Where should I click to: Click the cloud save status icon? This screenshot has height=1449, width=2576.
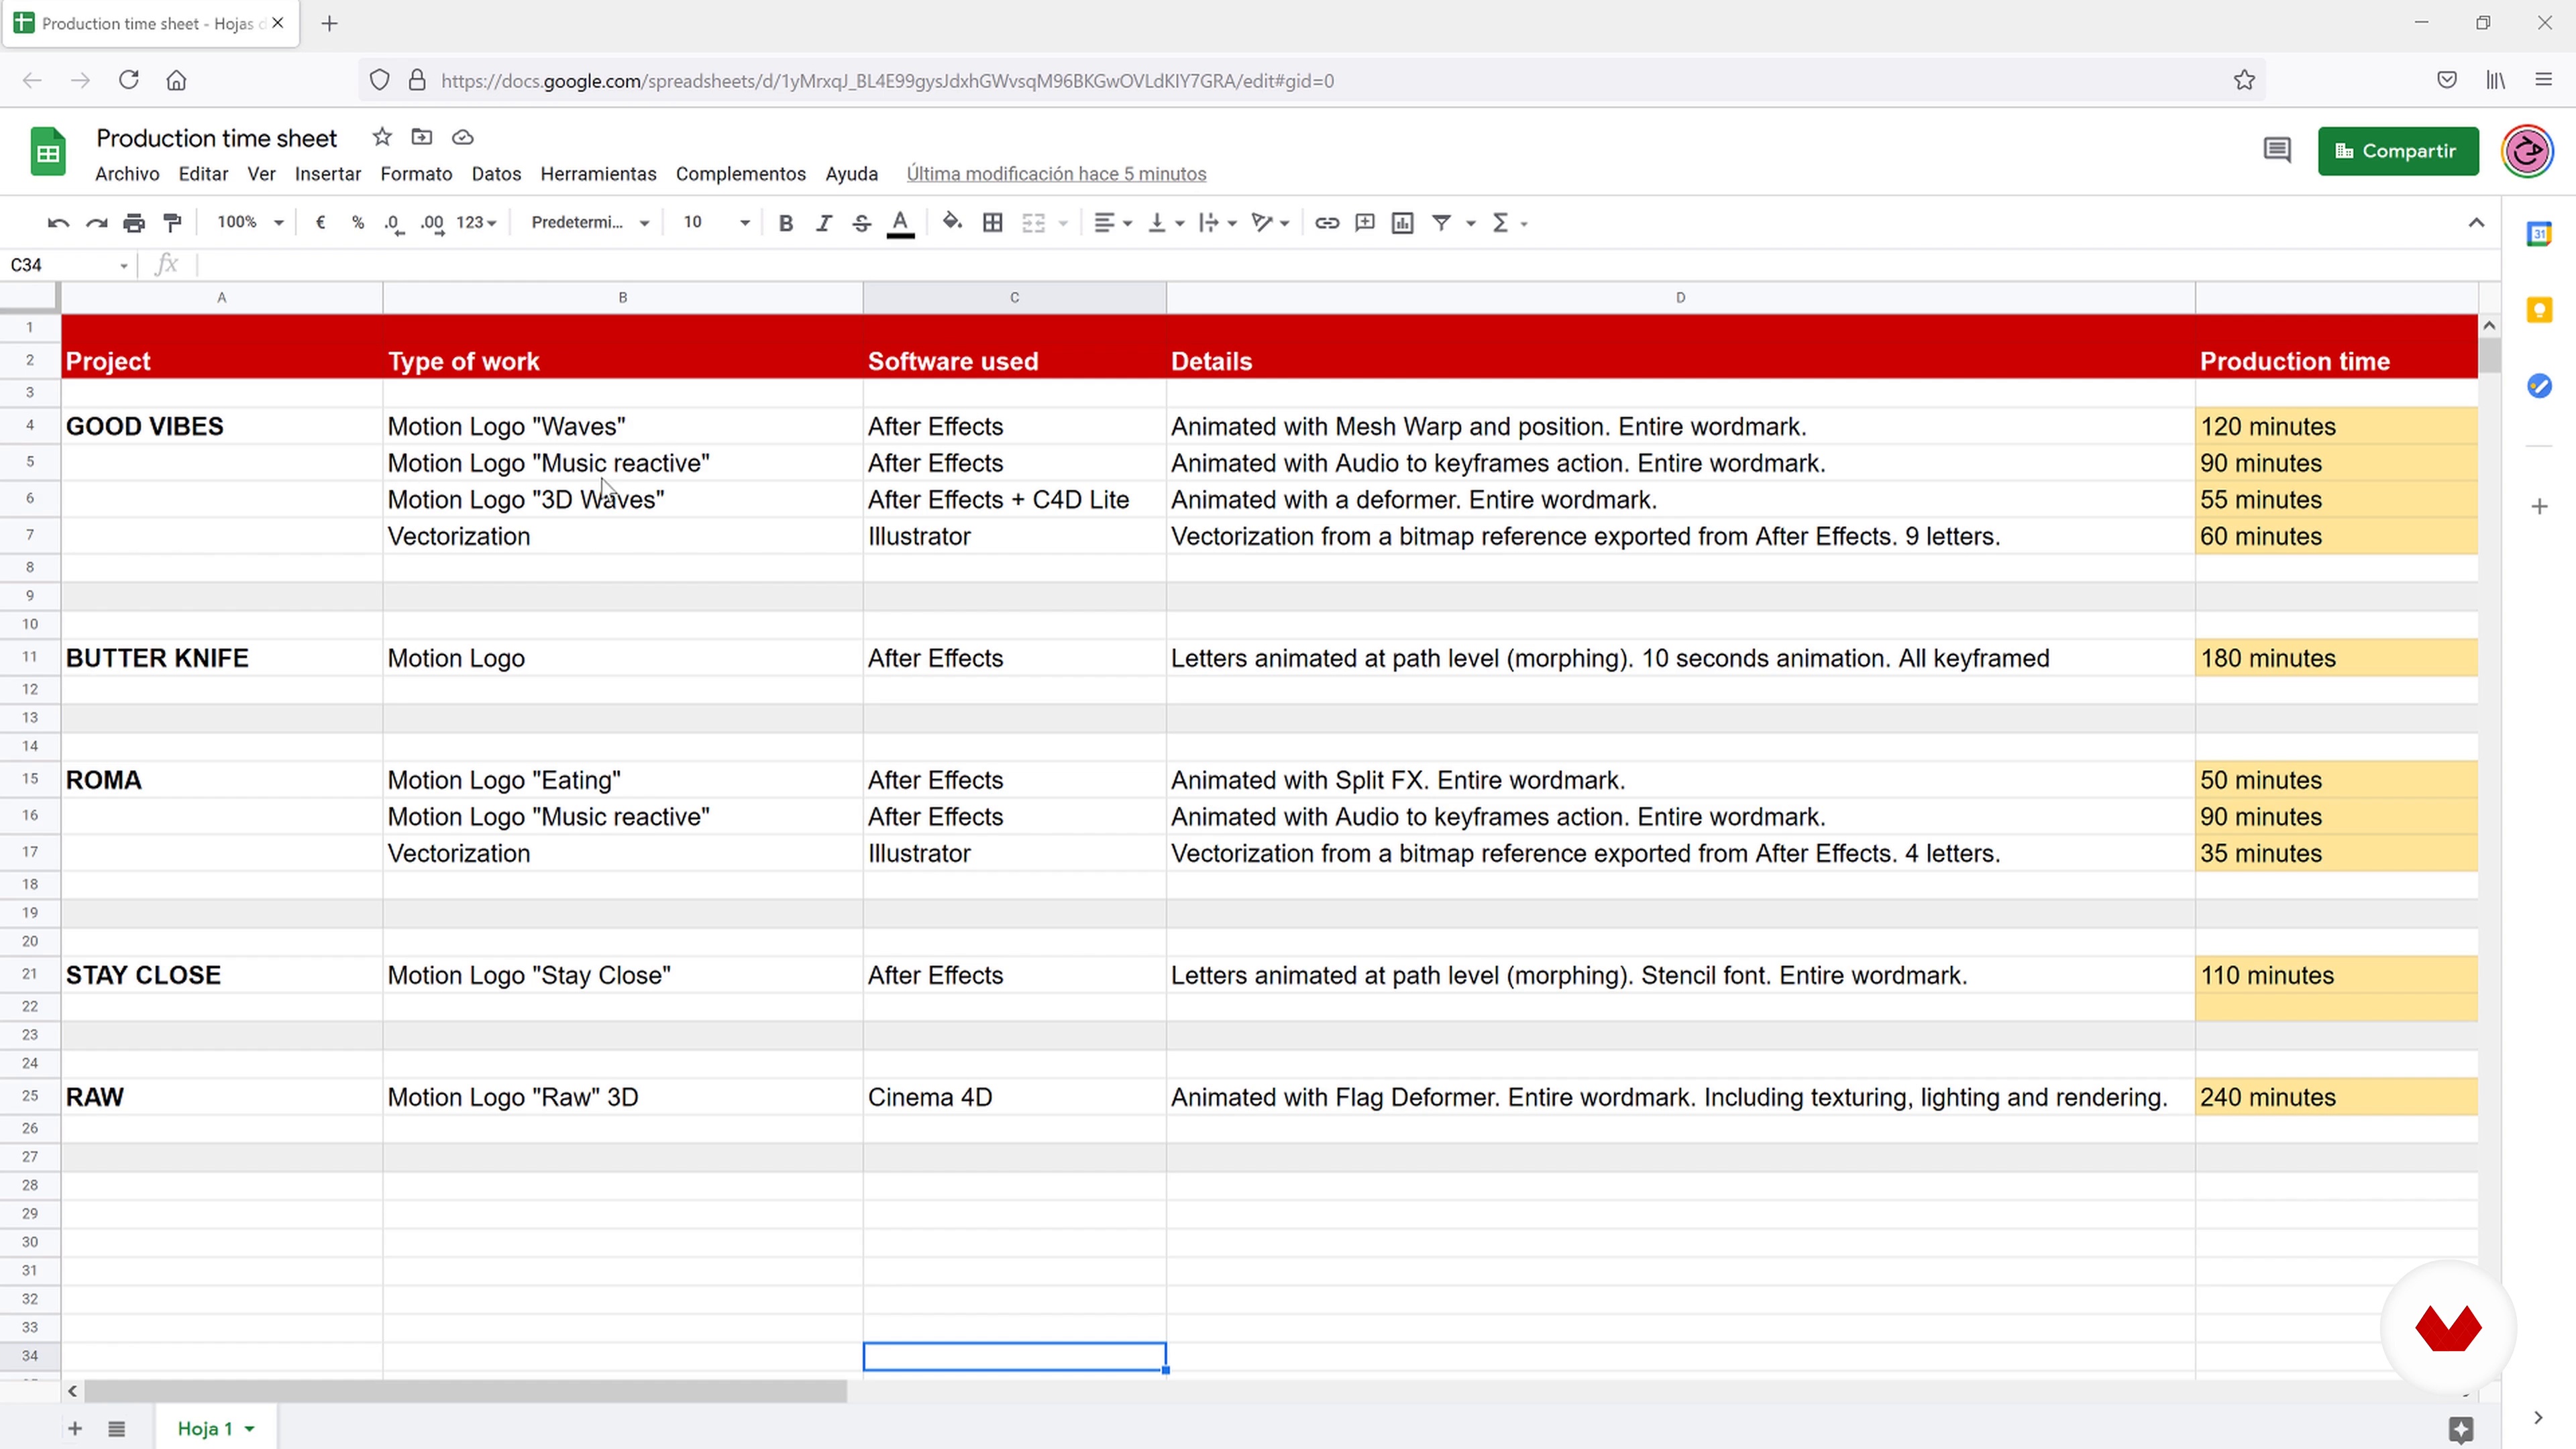(462, 137)
